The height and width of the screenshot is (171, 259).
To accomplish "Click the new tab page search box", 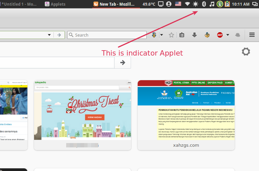I will [57, 63].
